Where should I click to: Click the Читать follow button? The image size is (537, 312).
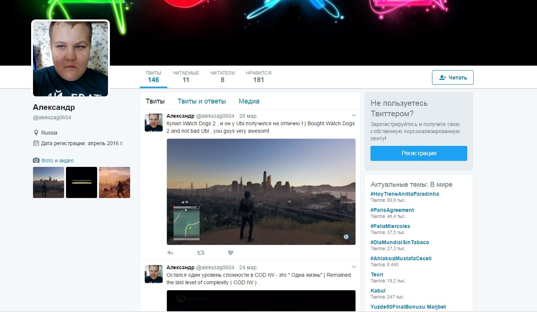point(453,78)
